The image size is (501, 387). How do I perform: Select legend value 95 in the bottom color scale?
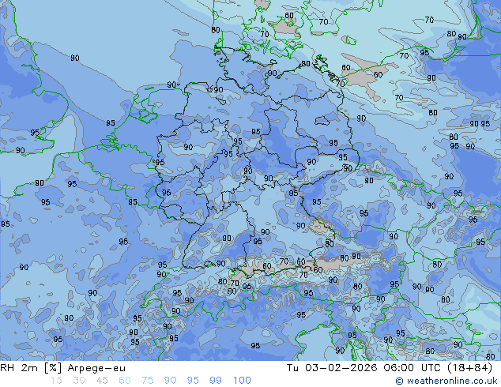click(193, 381)
